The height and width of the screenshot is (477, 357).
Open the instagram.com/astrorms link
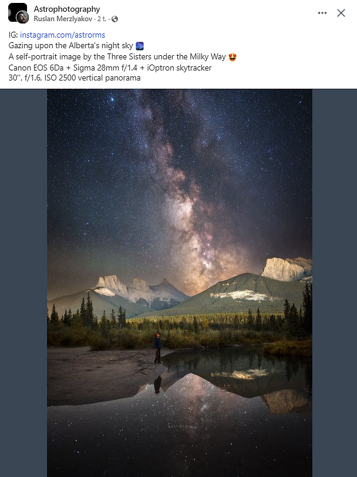point(62,35)
